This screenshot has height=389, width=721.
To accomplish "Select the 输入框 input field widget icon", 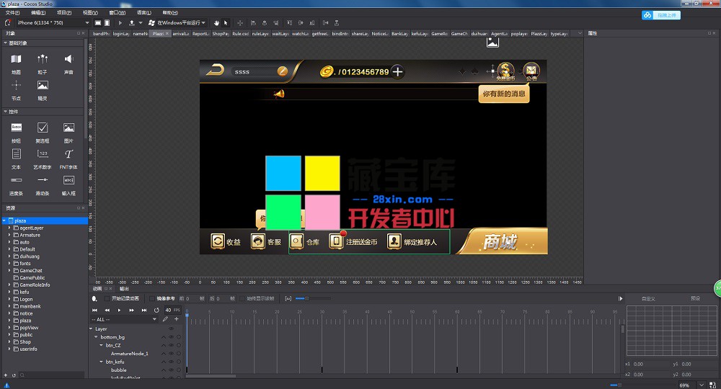I will [68, 180].
